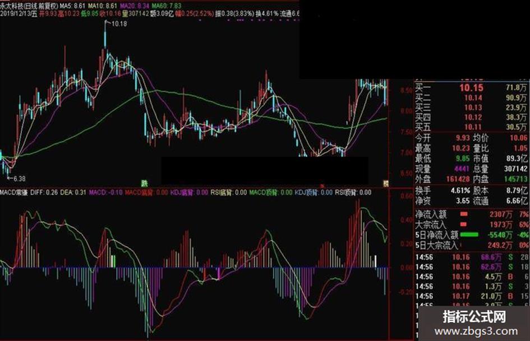Click the date 2019/12/13 in info bar

click(x=16, y=14)
